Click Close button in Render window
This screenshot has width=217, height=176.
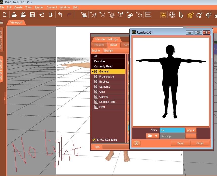pyautogui.click(x=200, y=143)
